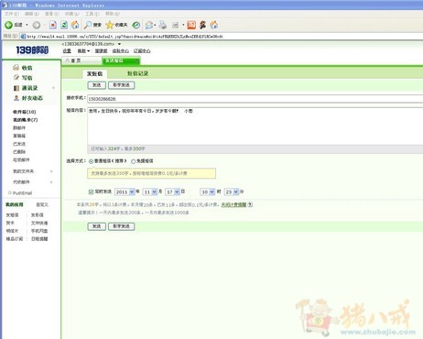
Task: Open 草稿箱 drafts folder
Action: [19, 136]
